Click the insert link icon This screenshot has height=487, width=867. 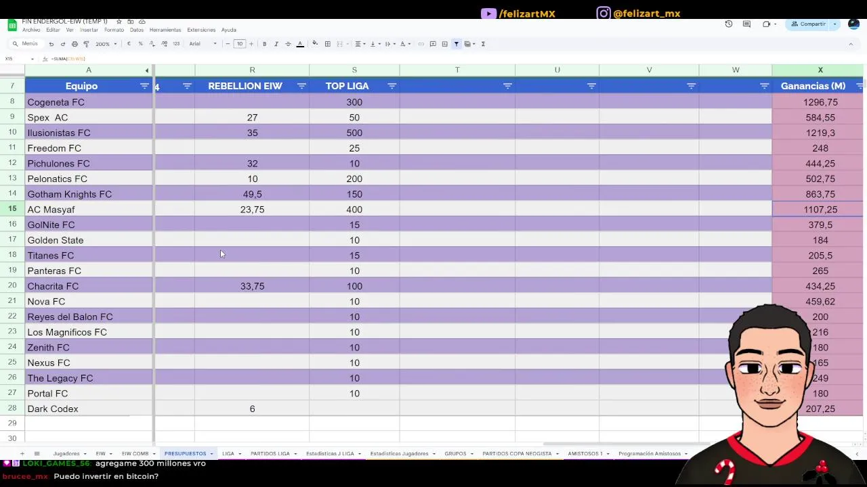pos(421,44)
